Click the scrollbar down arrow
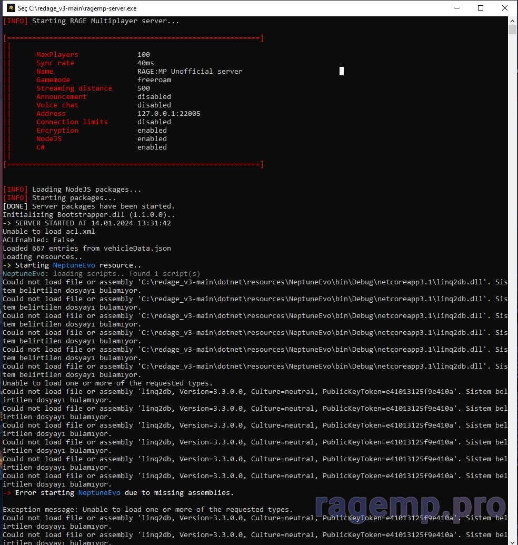The width and height of the screenshot is (518, 545). [513, 540]
